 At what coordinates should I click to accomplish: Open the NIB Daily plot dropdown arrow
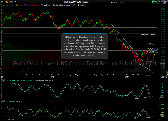tap(14, 5)
